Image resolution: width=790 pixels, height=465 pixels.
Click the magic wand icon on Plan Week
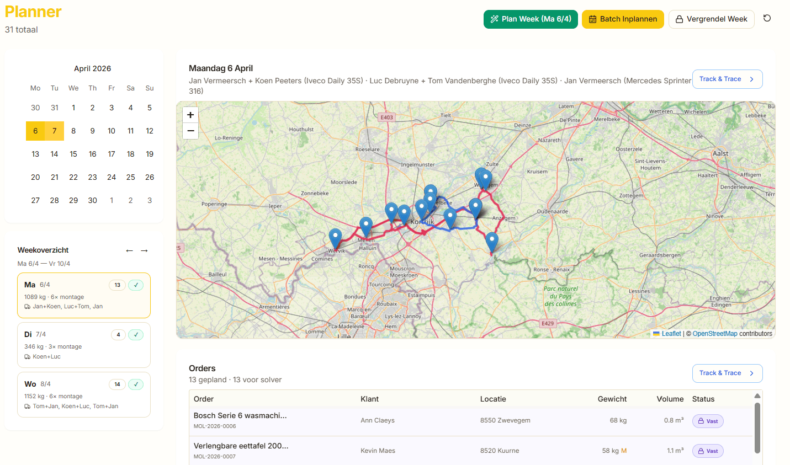(495, 19)
